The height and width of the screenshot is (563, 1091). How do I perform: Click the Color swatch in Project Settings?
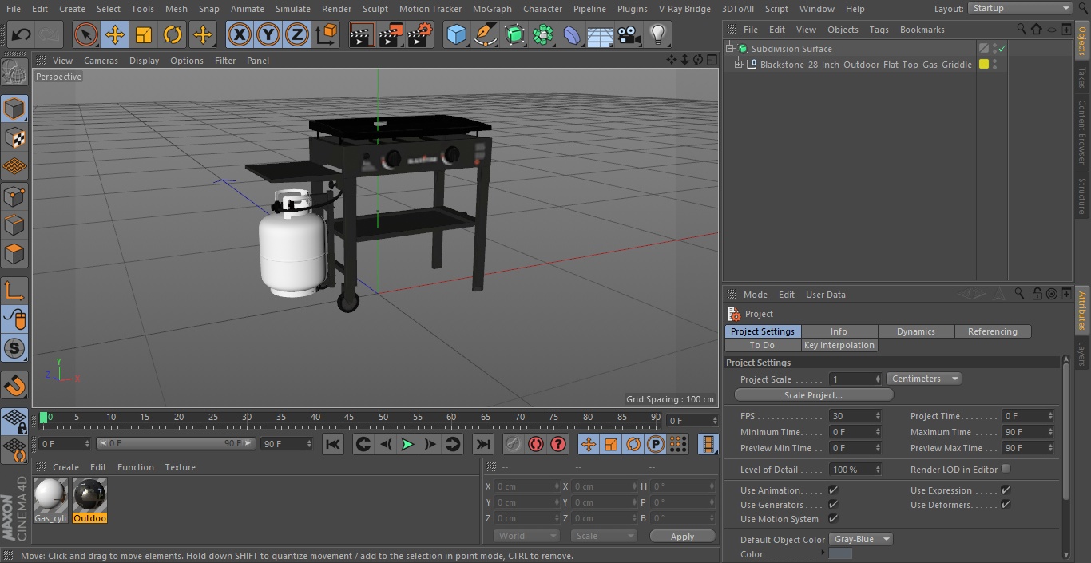click(x=840, y=554)
